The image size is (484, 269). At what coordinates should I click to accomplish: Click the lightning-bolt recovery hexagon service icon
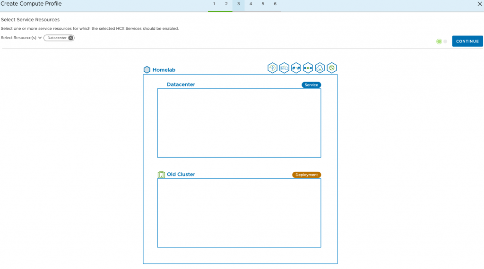click(272, 68)
